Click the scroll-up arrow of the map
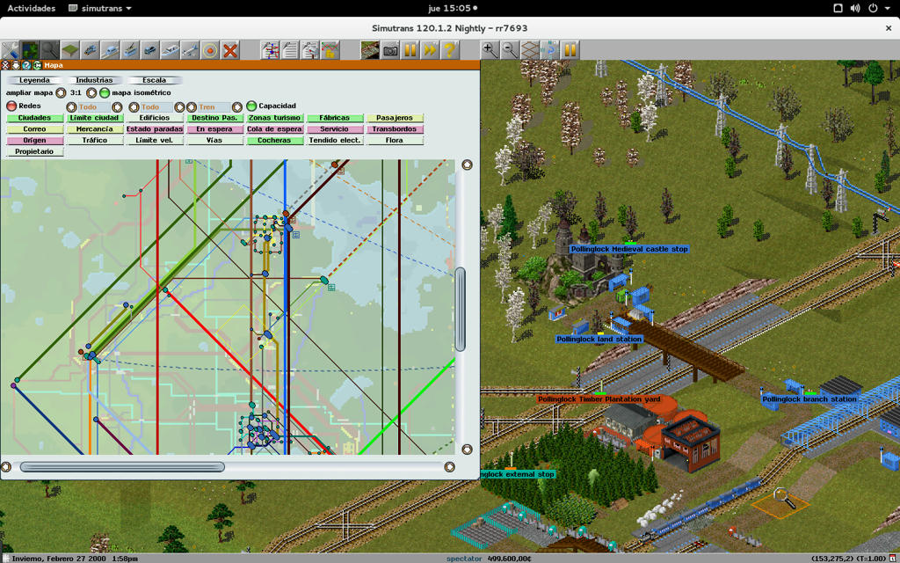The height and width of the screenshot is (563, 900). 468,165
